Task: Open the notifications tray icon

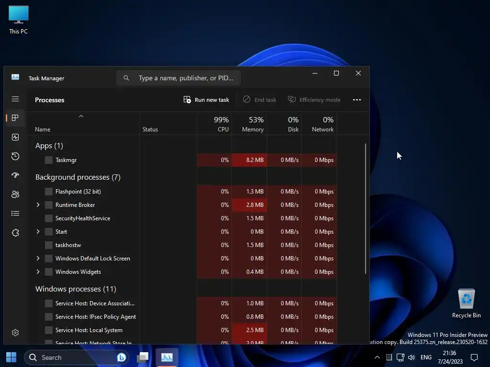Action: [x=474, y=357]
